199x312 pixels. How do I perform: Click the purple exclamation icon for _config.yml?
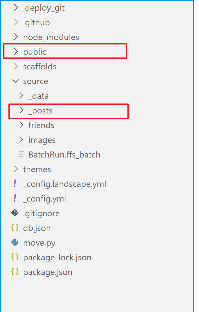pos(15,199)
